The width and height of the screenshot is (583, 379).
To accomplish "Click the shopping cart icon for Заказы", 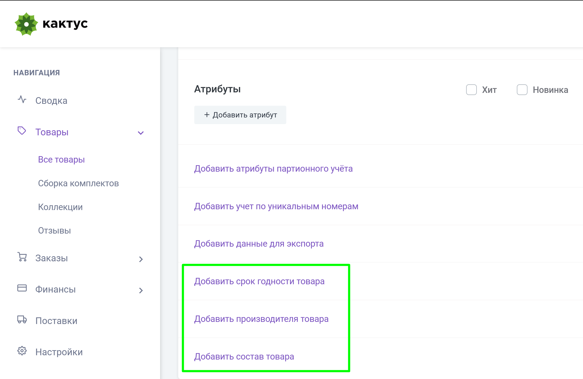I will 22,257.
